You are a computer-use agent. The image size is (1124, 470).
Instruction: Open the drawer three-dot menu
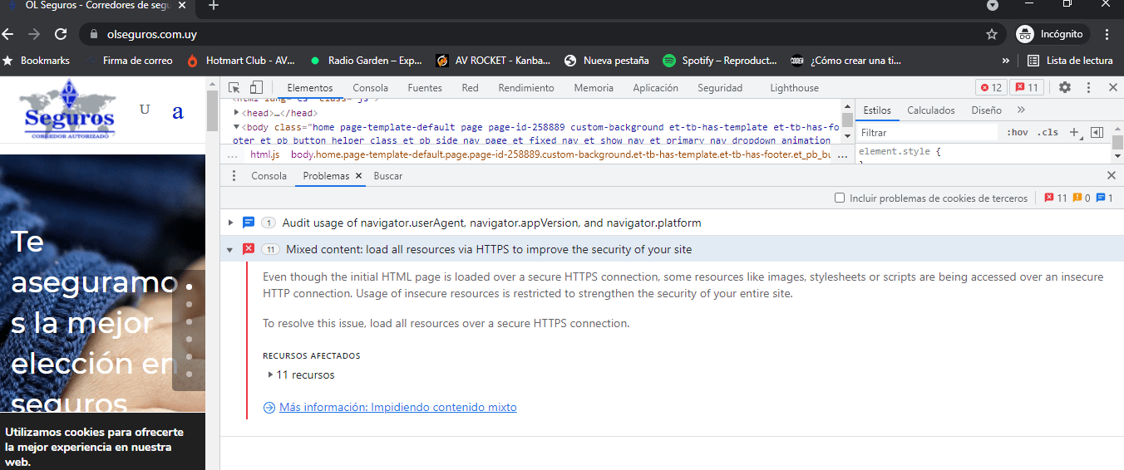(x=234, y=176)
